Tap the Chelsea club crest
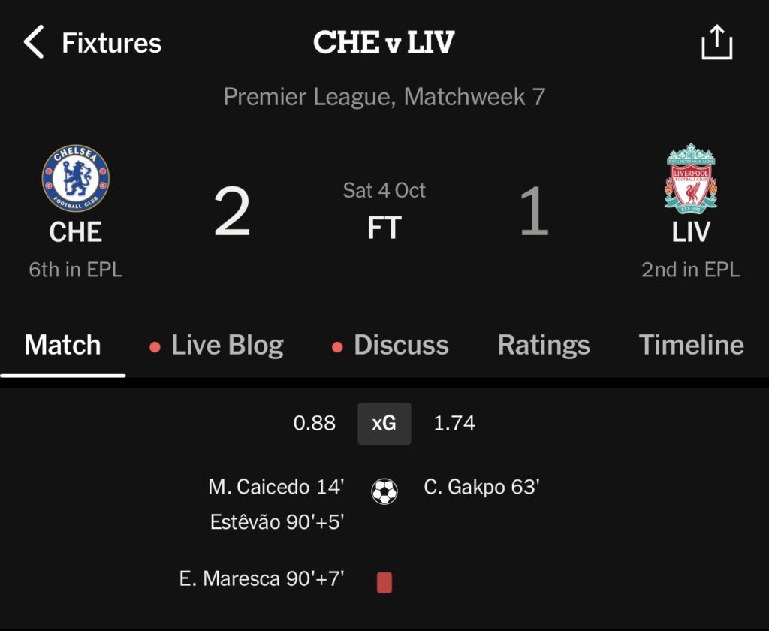 [75, 179]
